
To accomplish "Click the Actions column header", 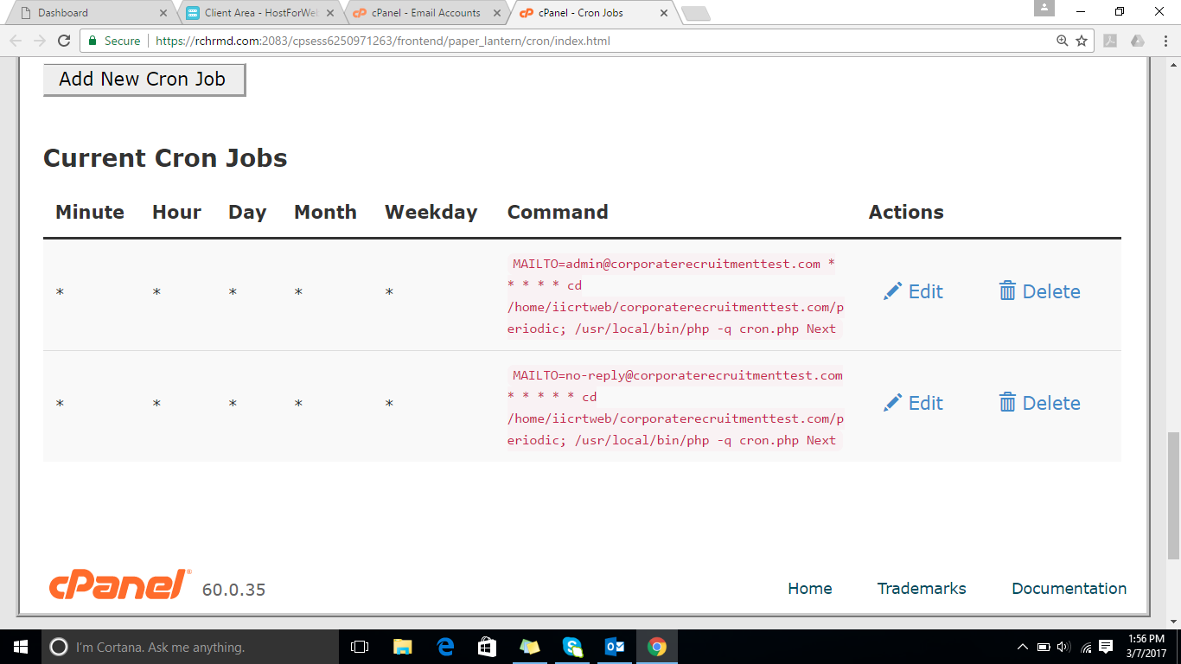I will click(x=906, y=213).
